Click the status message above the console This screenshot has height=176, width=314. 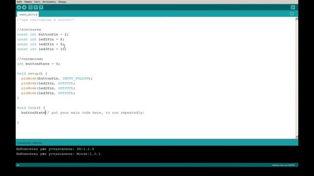(x=29, y=143)
